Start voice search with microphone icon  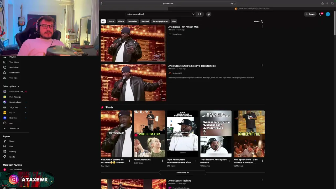click(x=209, y=14)
